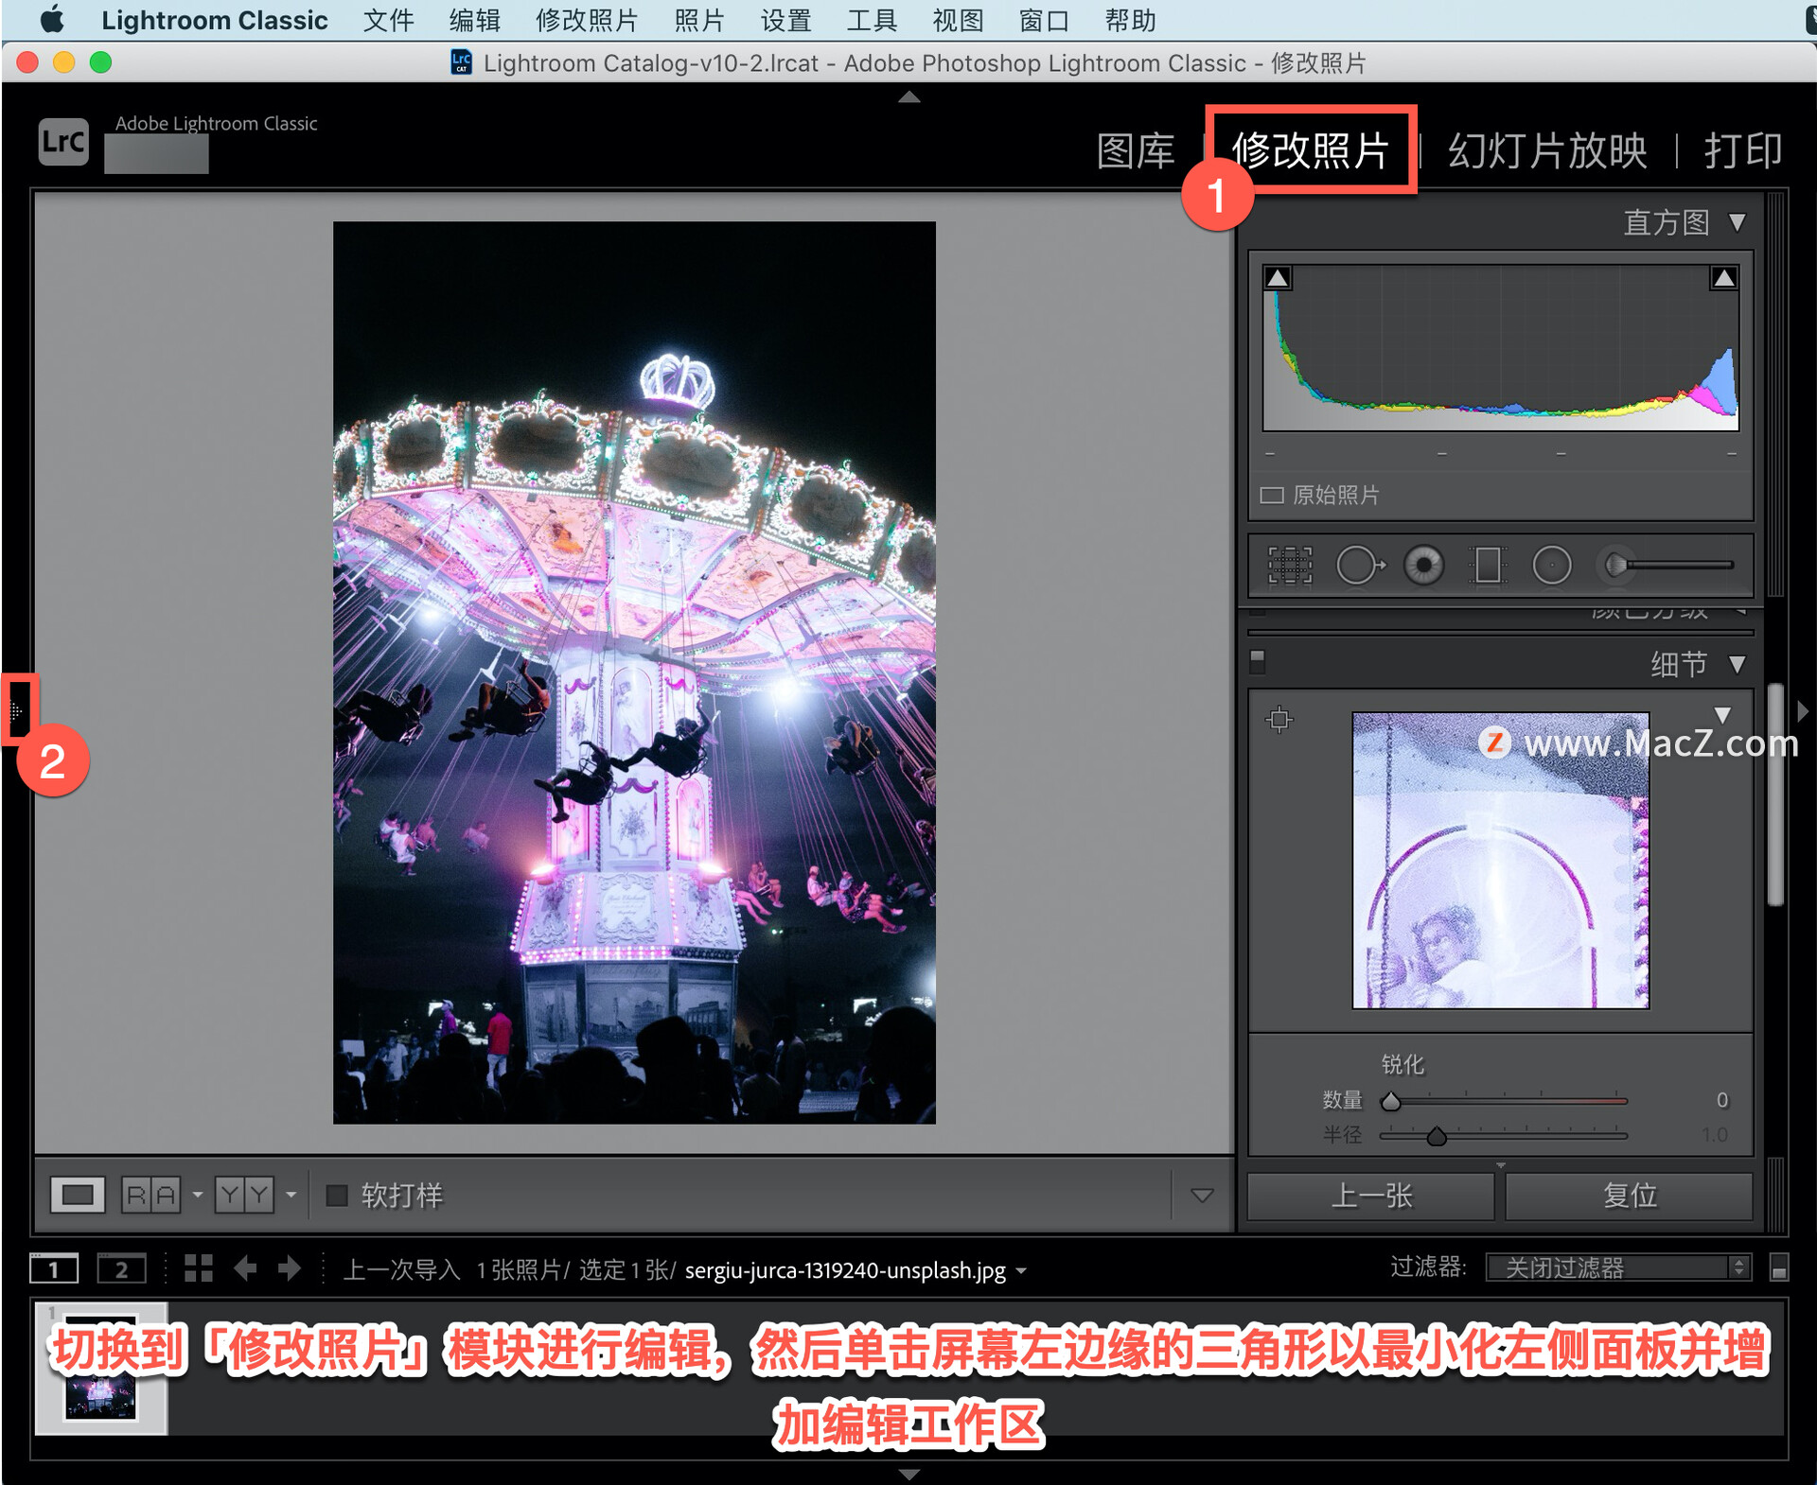Open the 工具 menu
Viewport: 1817px width, 1485px height.
coord(872,20)
